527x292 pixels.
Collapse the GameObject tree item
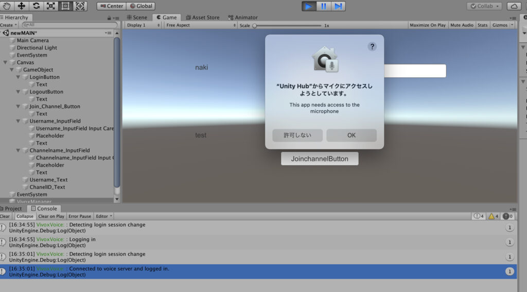[12, 70]
